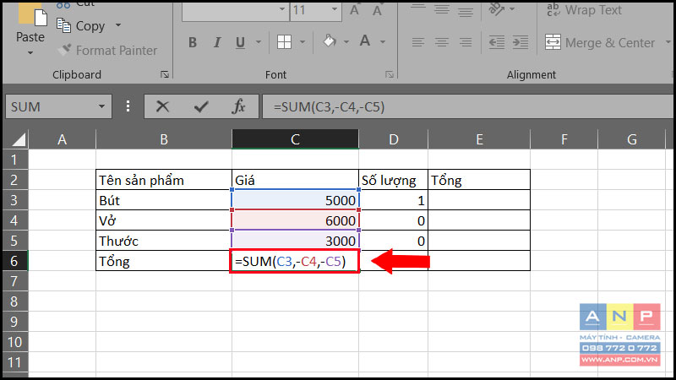676x380 pixels.
Task: Click Merge & Center
Action: [x=600, y=43]
